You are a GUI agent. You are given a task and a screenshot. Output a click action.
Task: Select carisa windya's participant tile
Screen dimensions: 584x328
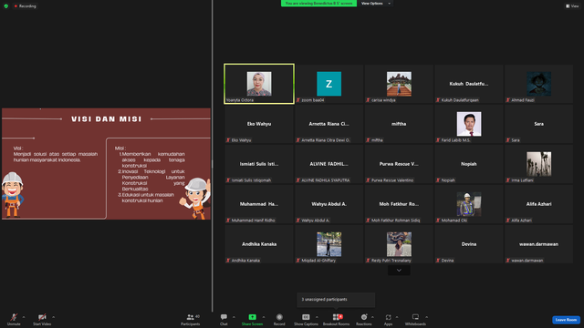click(399, 84)
